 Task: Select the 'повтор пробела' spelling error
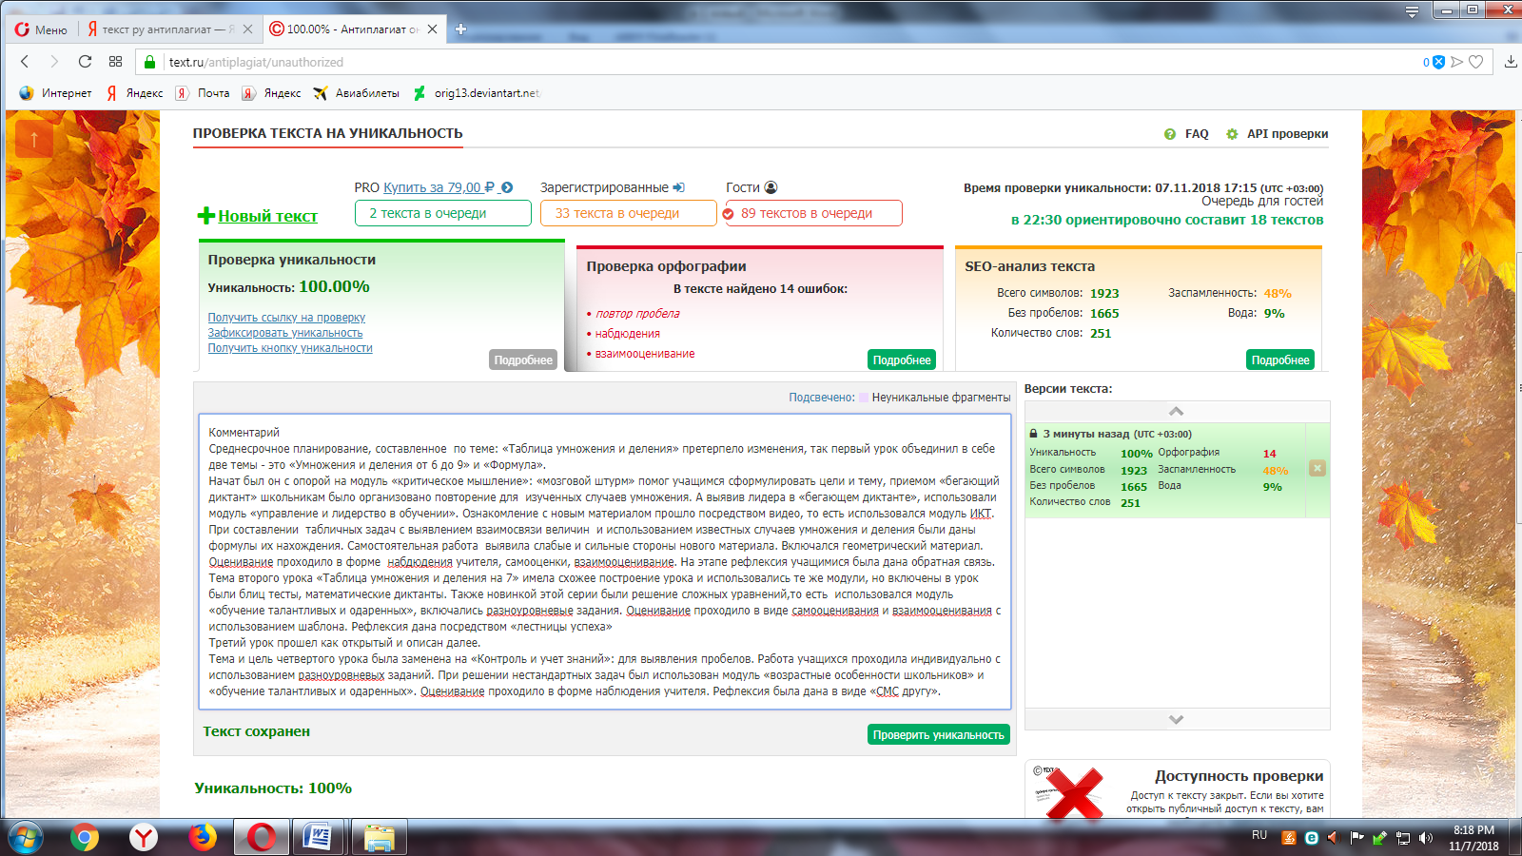click(x=637, y=314)
